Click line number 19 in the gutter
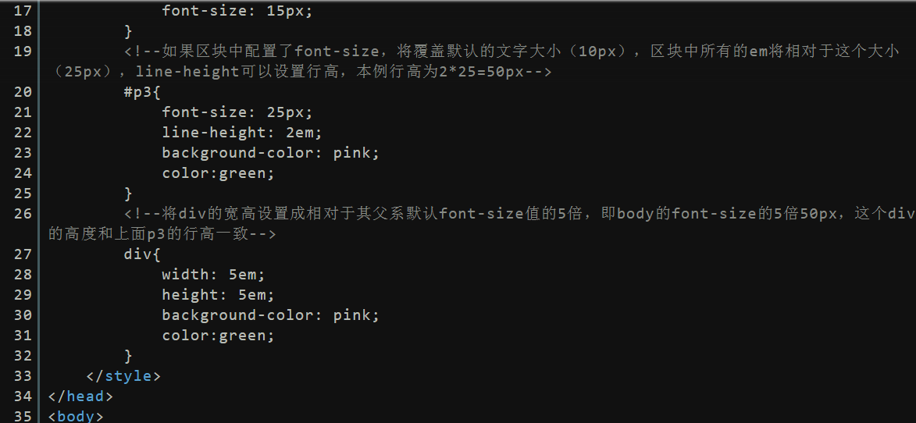 pos(22,52)
